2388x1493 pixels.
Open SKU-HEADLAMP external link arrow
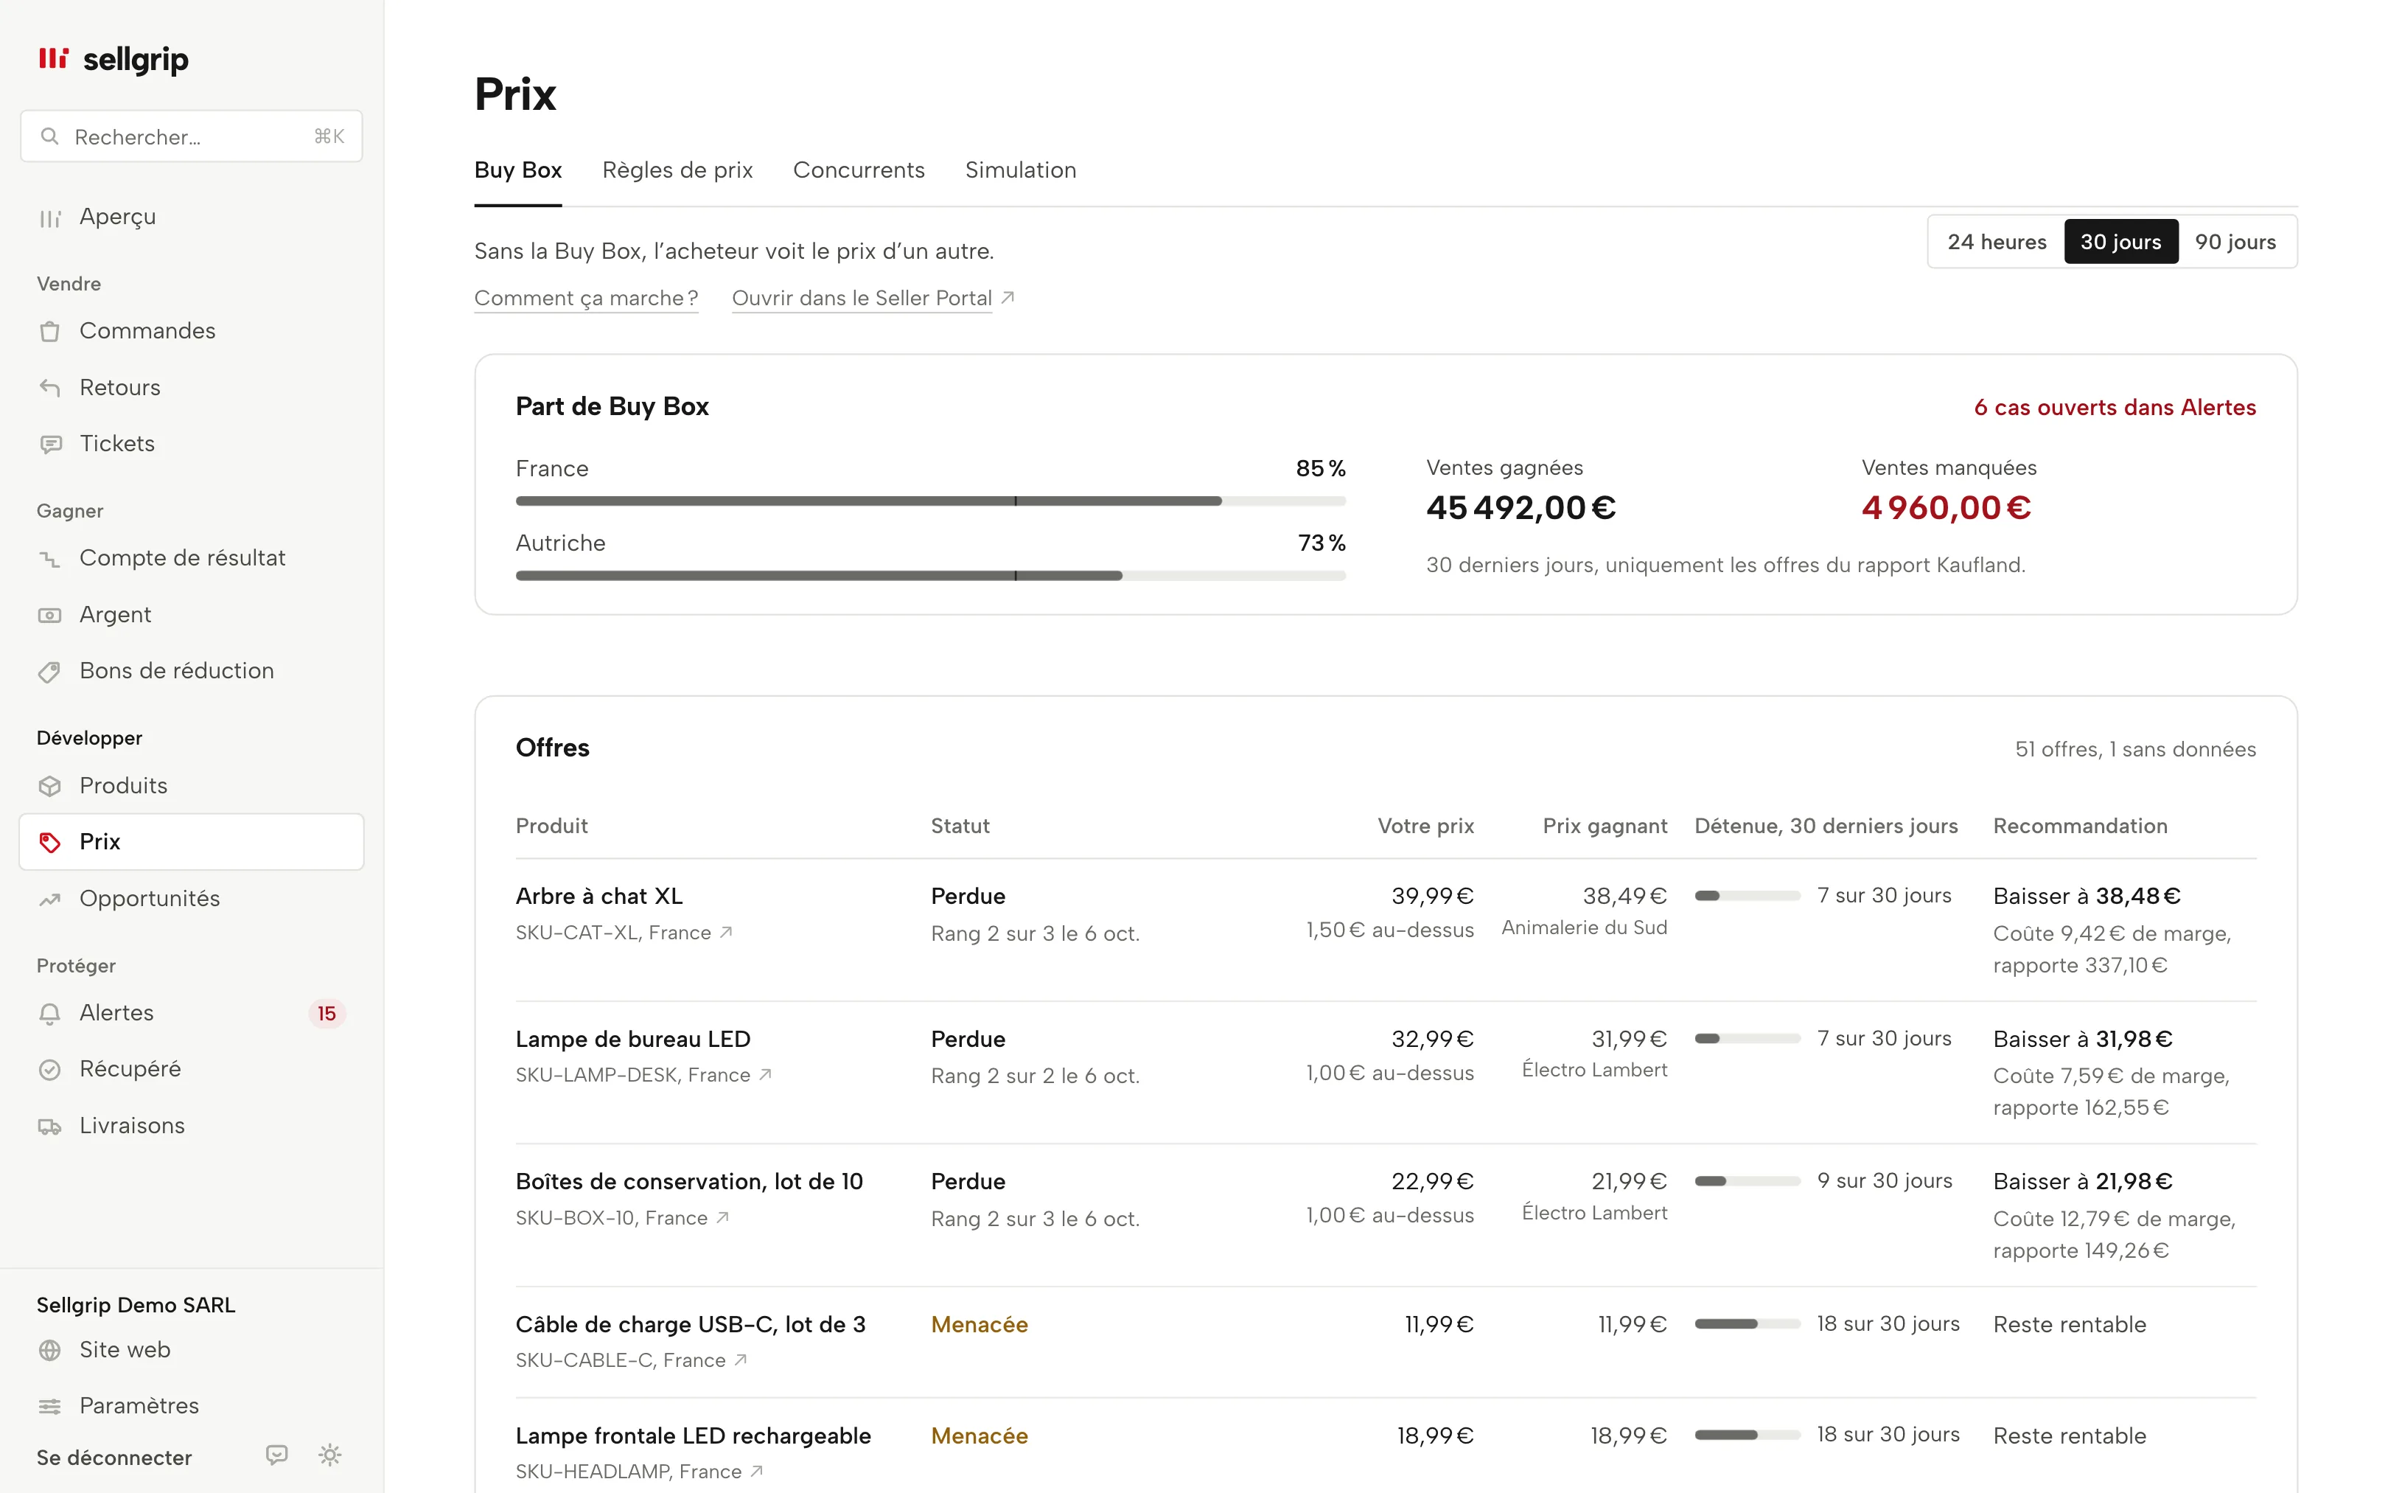click(757, 1472)
